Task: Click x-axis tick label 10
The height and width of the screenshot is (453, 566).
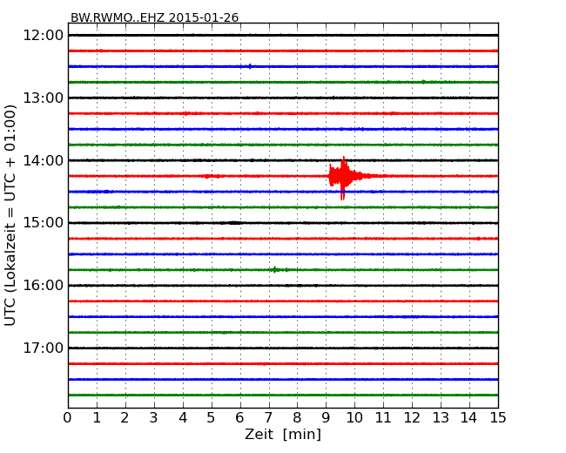Action: 354,417
